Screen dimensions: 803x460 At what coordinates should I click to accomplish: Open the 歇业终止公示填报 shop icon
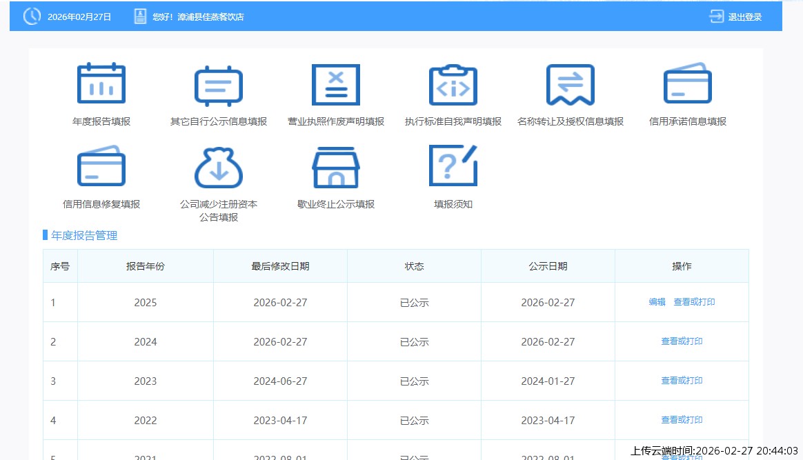336,167
